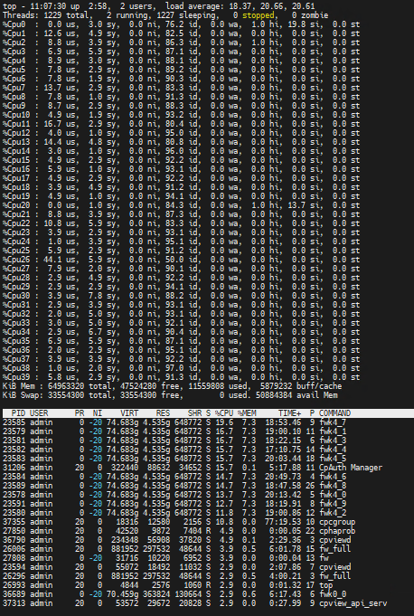This screenshot has height=616, width=414.
Task: Click the RES column header
Action: click(163, 412)
